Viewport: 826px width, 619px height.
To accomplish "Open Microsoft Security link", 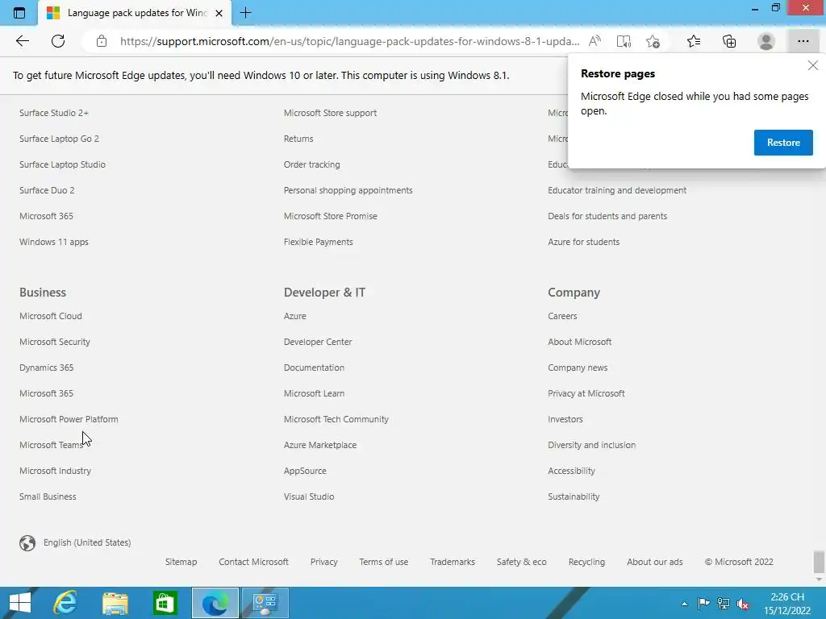I will click(x=55, y=342).
